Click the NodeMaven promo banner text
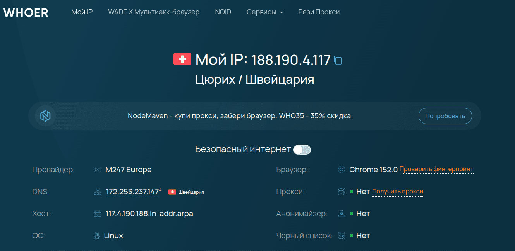This screenshot has width=515, height=251. pyautogui.click(x=240, y=116)
